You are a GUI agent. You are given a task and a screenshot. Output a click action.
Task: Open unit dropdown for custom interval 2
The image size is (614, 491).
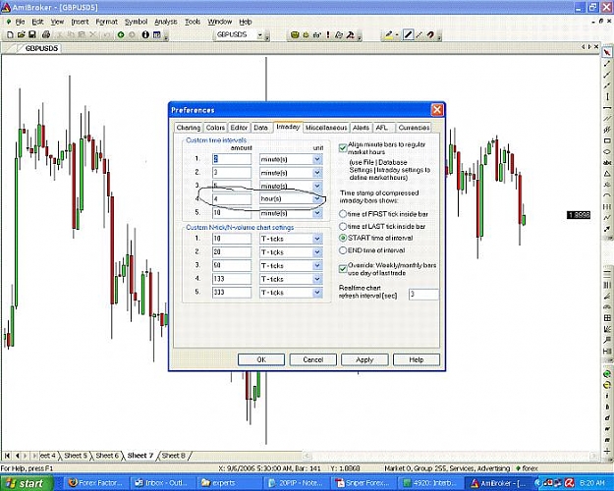tap(317, 173)
